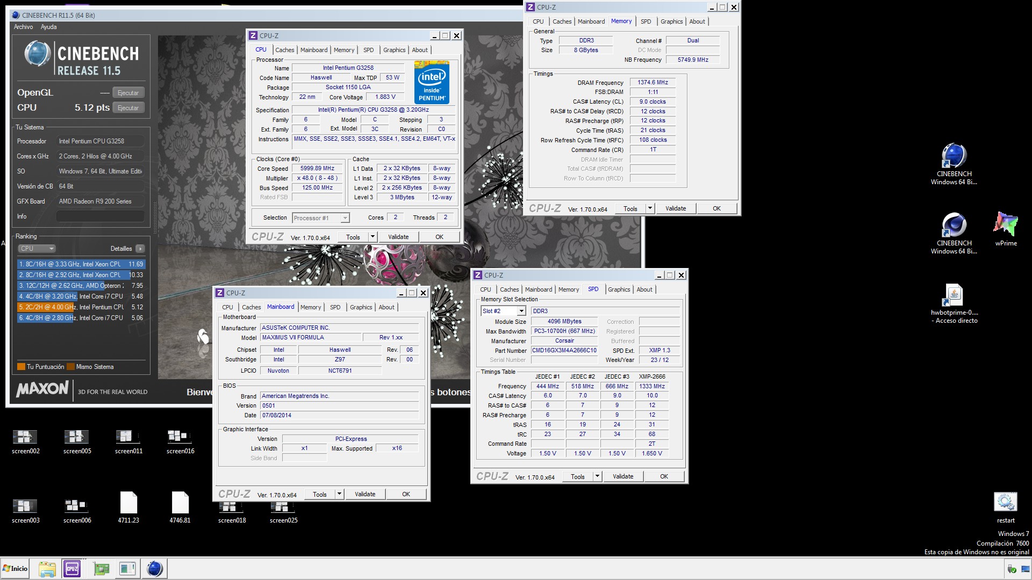Click Validate in the CPU tab window
This screenshot has height=580, width=1032.
pos(398,237)
